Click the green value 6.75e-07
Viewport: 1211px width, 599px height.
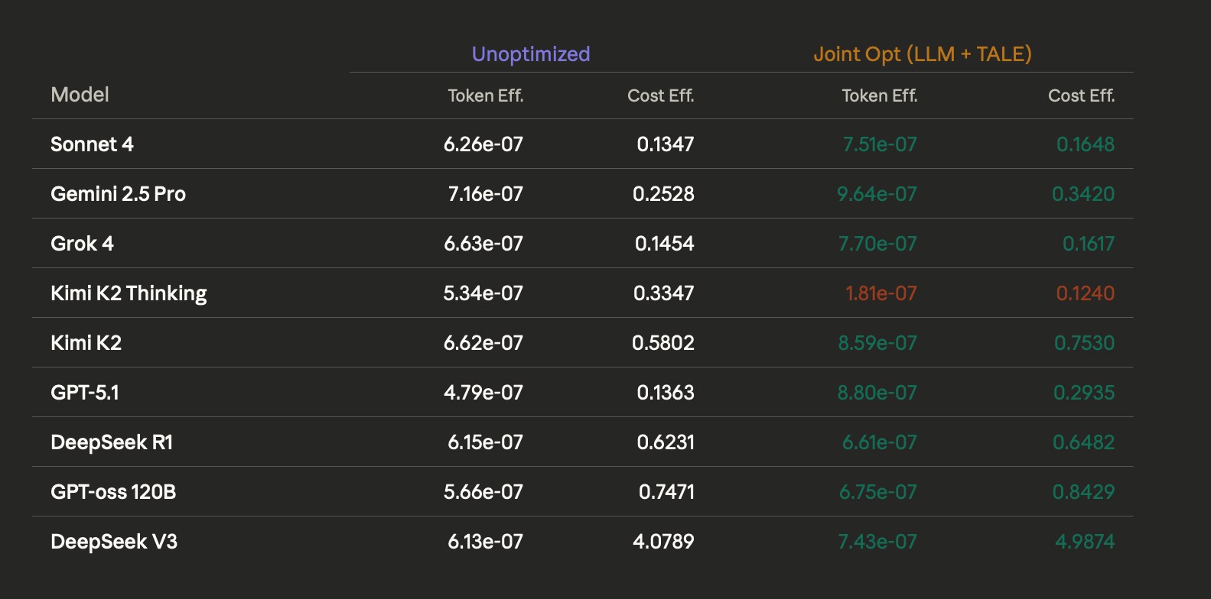878,492
